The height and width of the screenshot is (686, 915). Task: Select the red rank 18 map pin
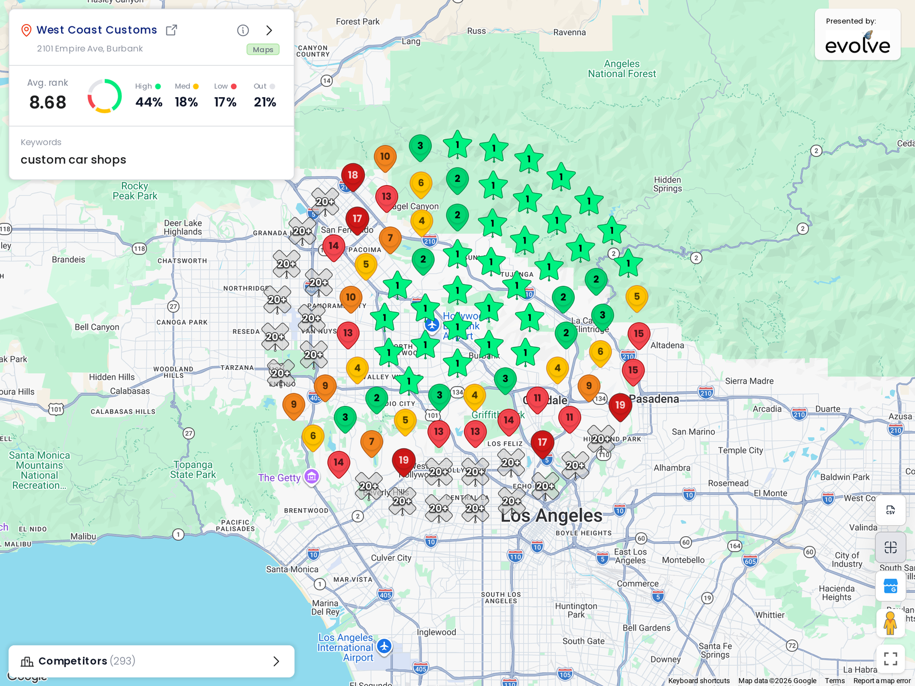tap(353, 177)
